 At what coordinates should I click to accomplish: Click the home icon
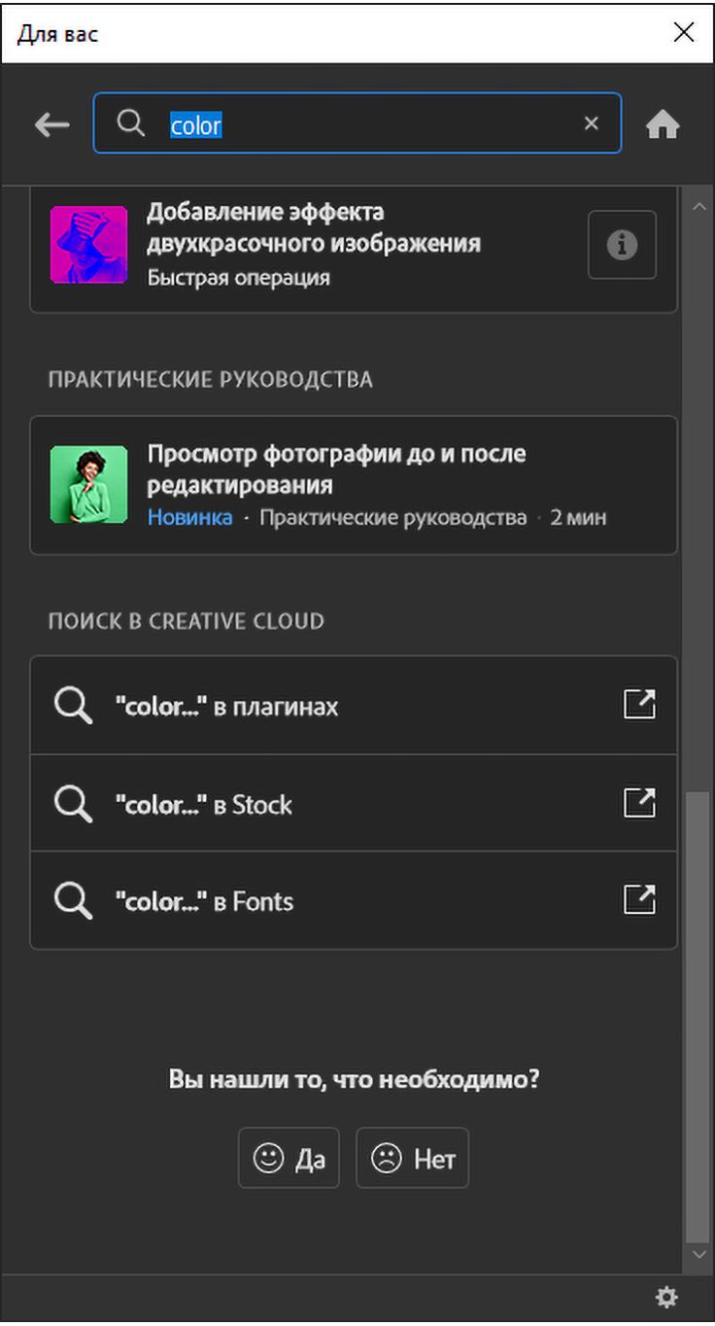[663, 124]
